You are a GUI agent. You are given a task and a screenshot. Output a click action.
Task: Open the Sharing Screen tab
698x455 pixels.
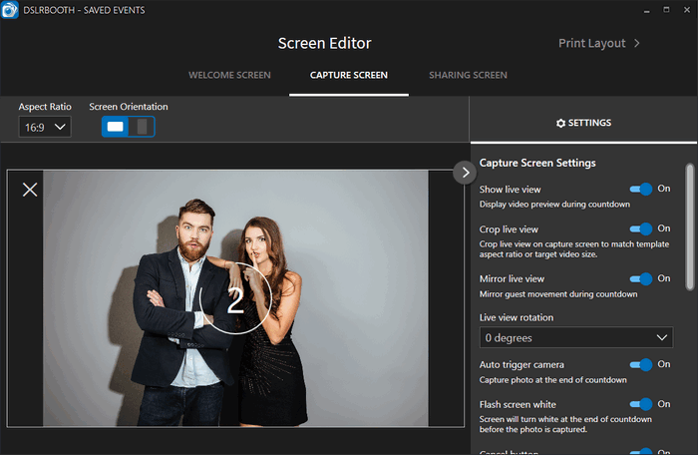[x=468, y=75]
